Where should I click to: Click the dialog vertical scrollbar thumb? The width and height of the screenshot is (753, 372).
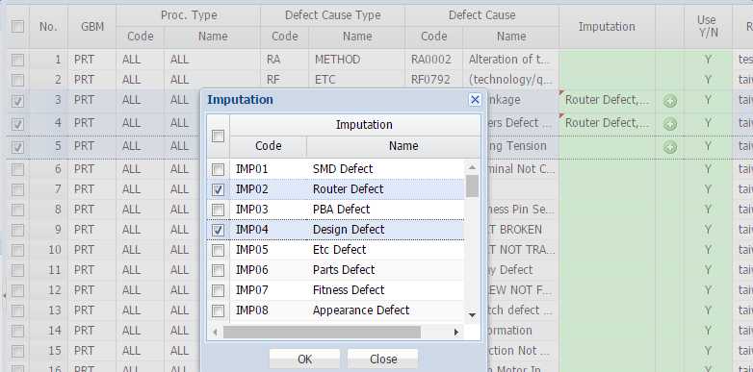point(472,186)
